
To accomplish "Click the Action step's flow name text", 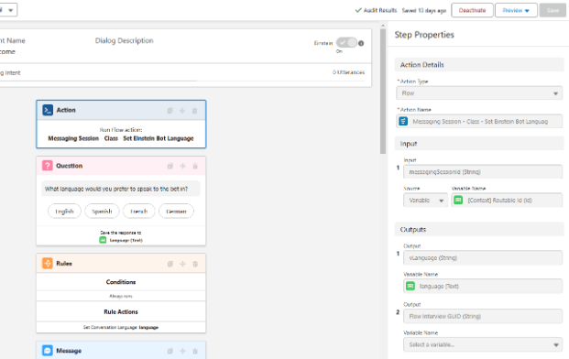I will 121,138.
